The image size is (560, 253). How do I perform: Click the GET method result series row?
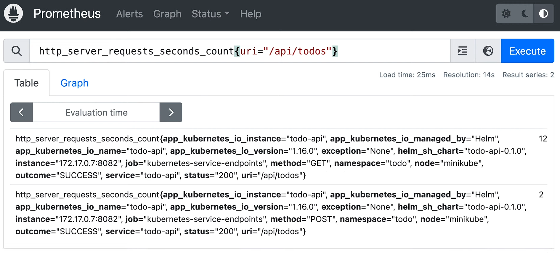pos(279,157)
